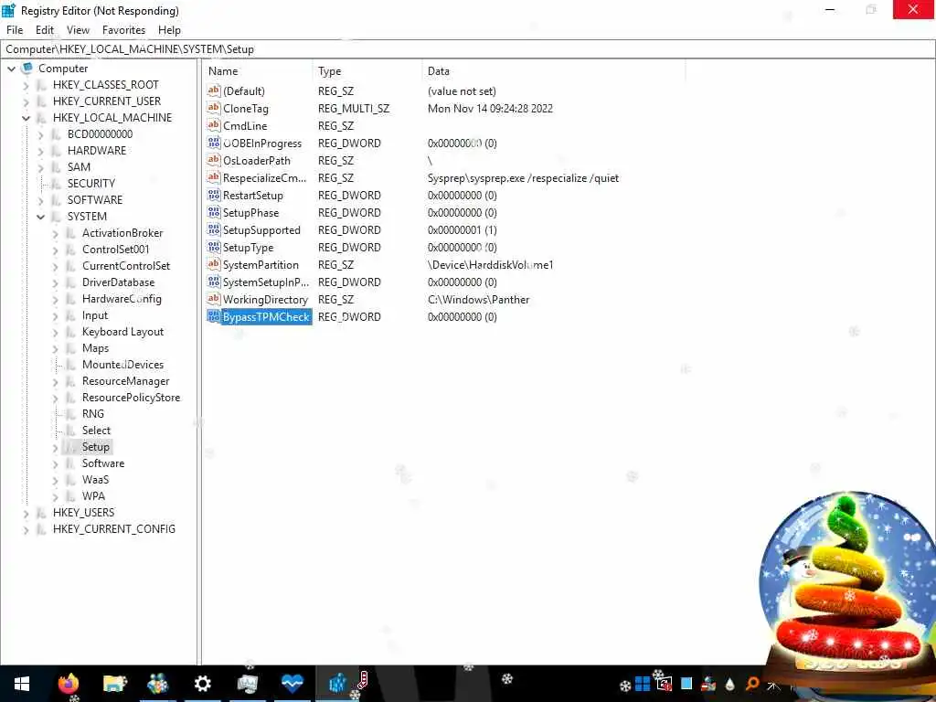Select the BCD00000000 key
This screenshot has width=936, height=702.
pyautogui.click(x=100, y=134)
